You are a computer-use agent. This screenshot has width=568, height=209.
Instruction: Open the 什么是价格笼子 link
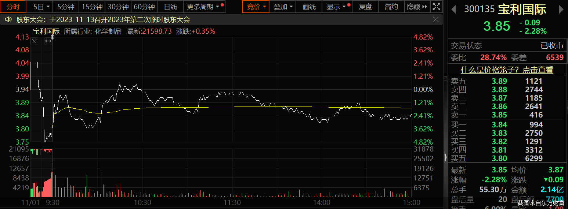click(507, 70)
